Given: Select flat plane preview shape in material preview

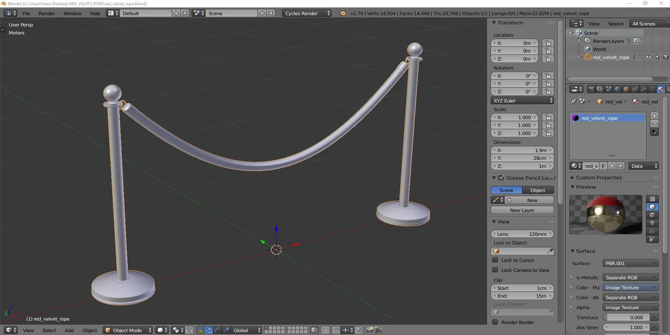Looking at the screenshot, I should [652, 199].
